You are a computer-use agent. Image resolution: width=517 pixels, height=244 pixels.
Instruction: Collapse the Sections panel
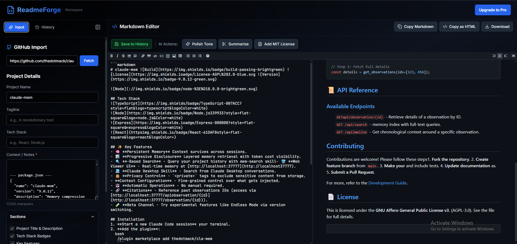coord(93,217)
